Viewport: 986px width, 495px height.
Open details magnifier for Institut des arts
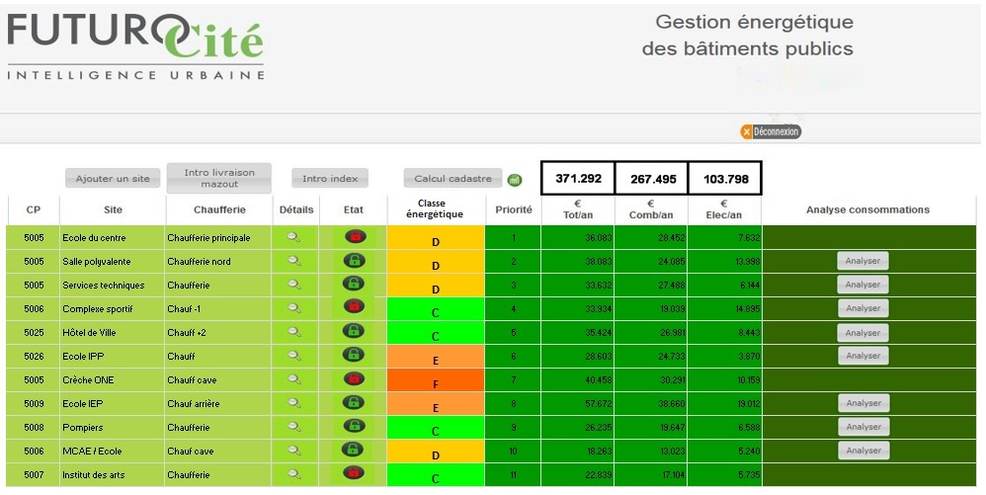[293, 473]
